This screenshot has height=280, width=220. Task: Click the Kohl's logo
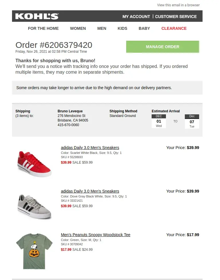(x=37, y=16)
